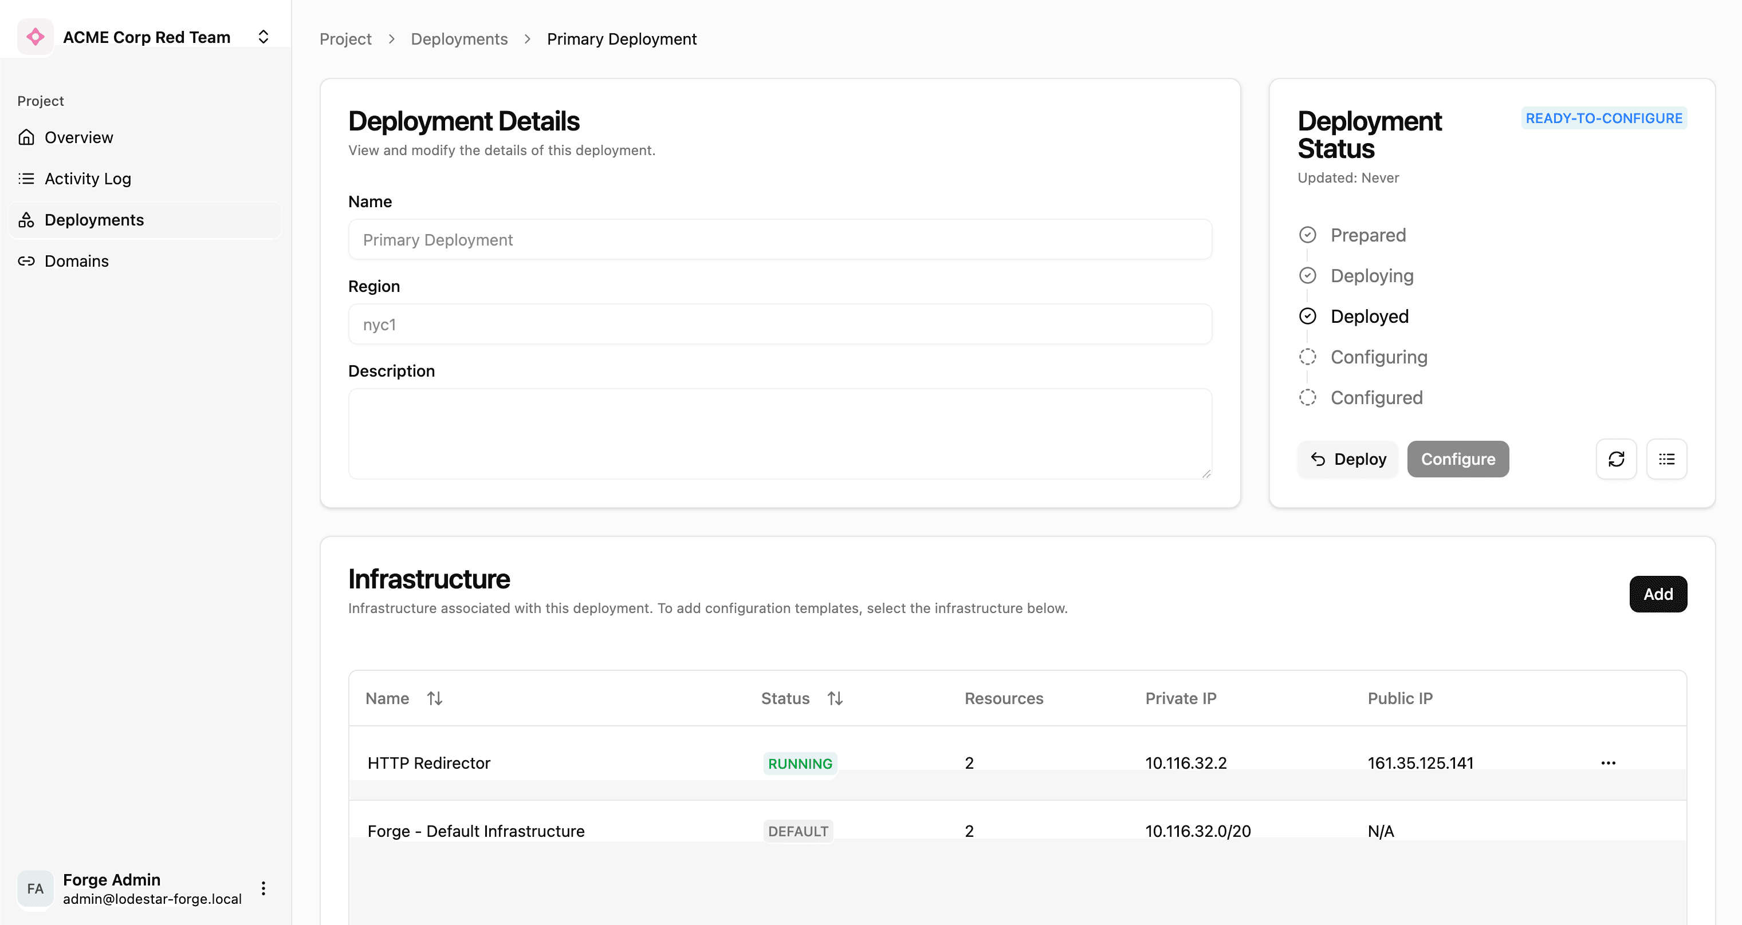1742x925 pixels.
Task: Click the DEFAULT status badge
Action: [798, 831]
